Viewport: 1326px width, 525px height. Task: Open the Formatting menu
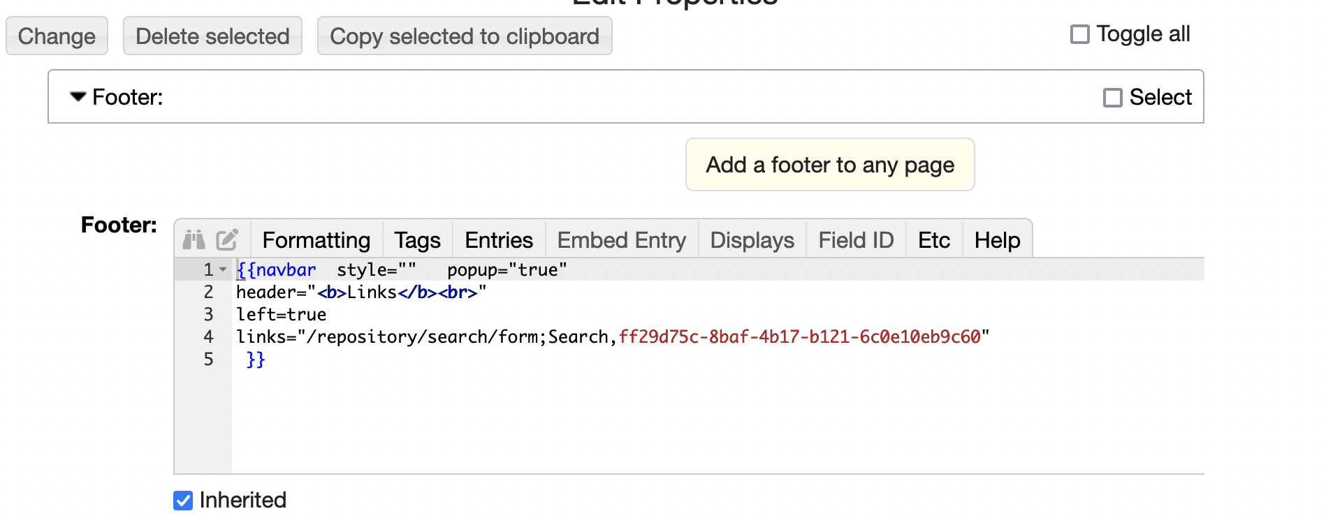(x=316, y=240)
